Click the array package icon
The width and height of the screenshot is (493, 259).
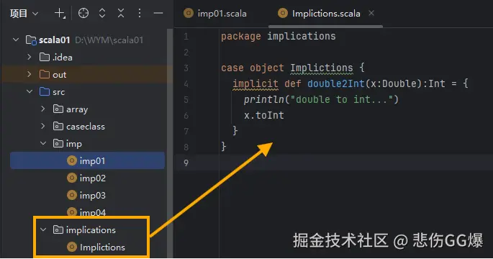click(x=58, y=109)
